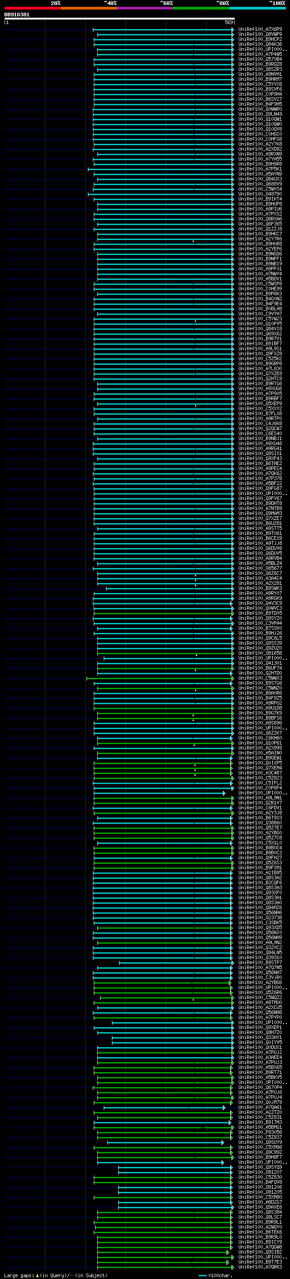Image resolution: width=290 pixels, height=1279 pixels.
Task: Select hit label UniRef100_A7QA61
Action: coord(260,1107)
